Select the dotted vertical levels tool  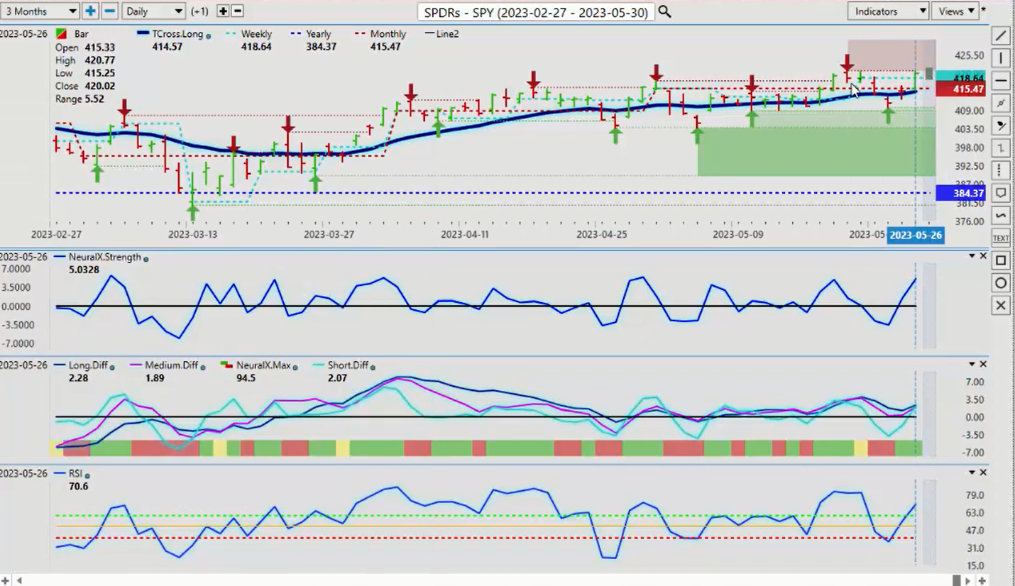pyautogui.click(x=1000, y=171)
